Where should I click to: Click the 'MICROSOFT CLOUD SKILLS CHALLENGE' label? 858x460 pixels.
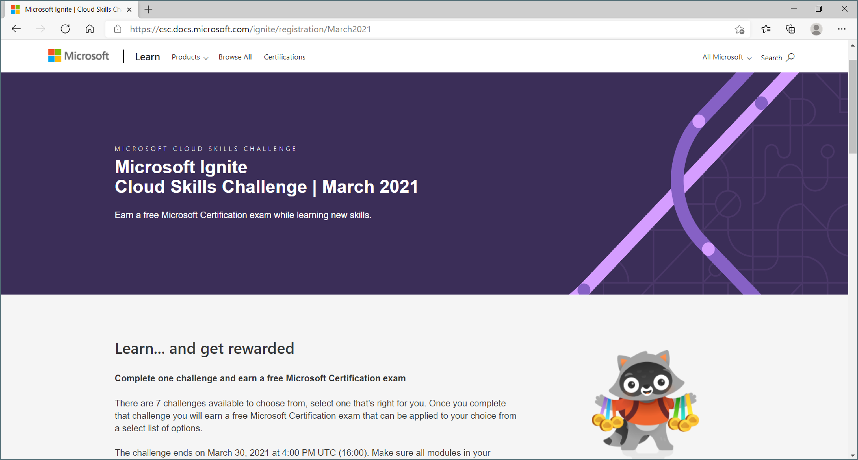click(x=205, y=149)
